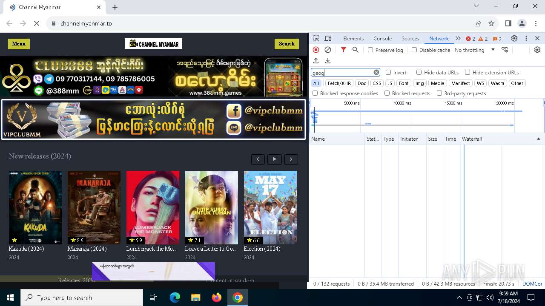The height and width of the screenshot is (306, 545).
Task: Clear the network log
Action: (328, 50)
